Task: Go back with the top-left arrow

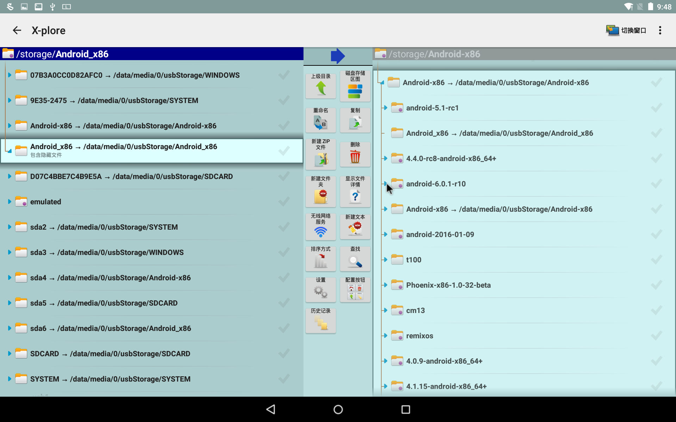Action: pos(17,30)
